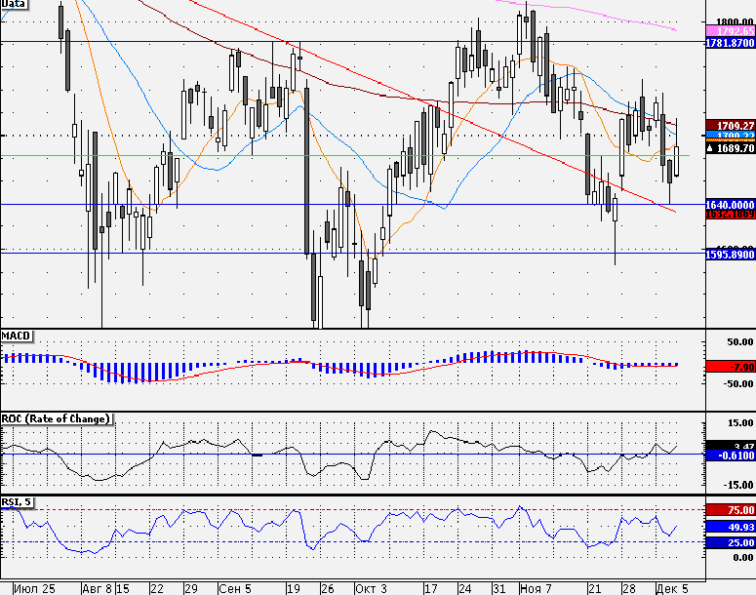This screenshot has width=756, height=595.
Task: Select the dark red 1709.27 average tag
Action: [730, 126]
